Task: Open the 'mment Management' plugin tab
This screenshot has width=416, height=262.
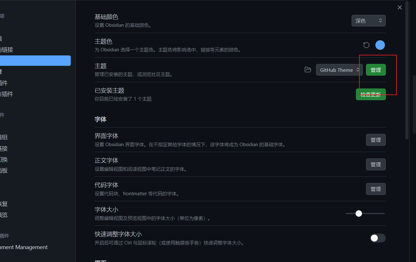Action: coord(24,248)
